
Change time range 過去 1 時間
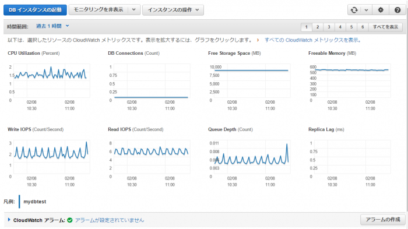tap(52, 26)
